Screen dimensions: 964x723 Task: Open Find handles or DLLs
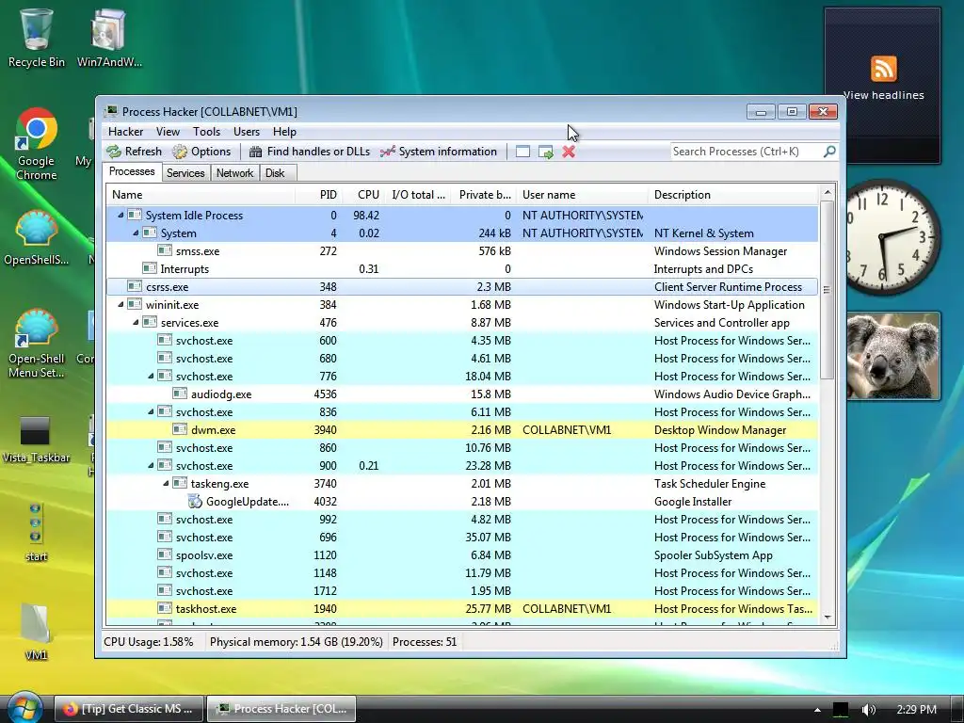(x=310, y=152)
